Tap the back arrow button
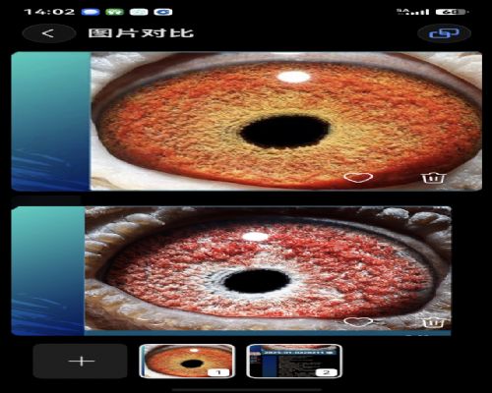492x393 pixels. click(x=49, y=33)
